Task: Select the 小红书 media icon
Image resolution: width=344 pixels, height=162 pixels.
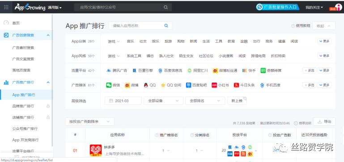Action: coord(214,85)
